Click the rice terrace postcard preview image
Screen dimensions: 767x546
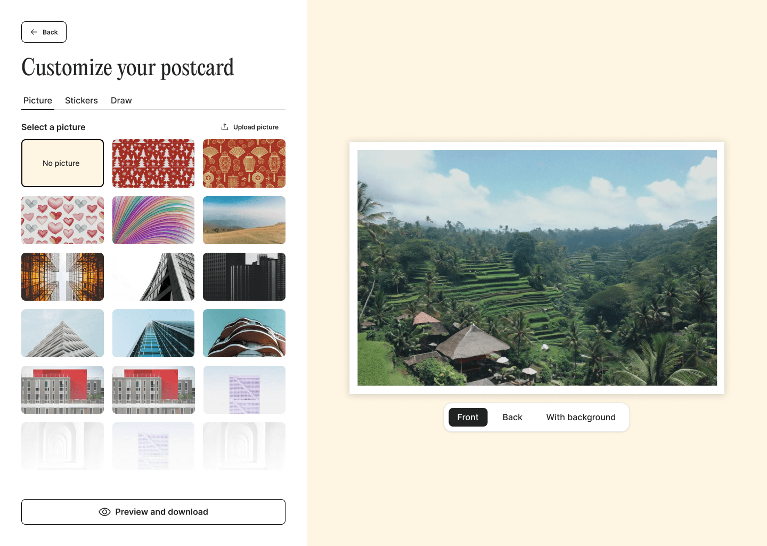click(537, 268)
